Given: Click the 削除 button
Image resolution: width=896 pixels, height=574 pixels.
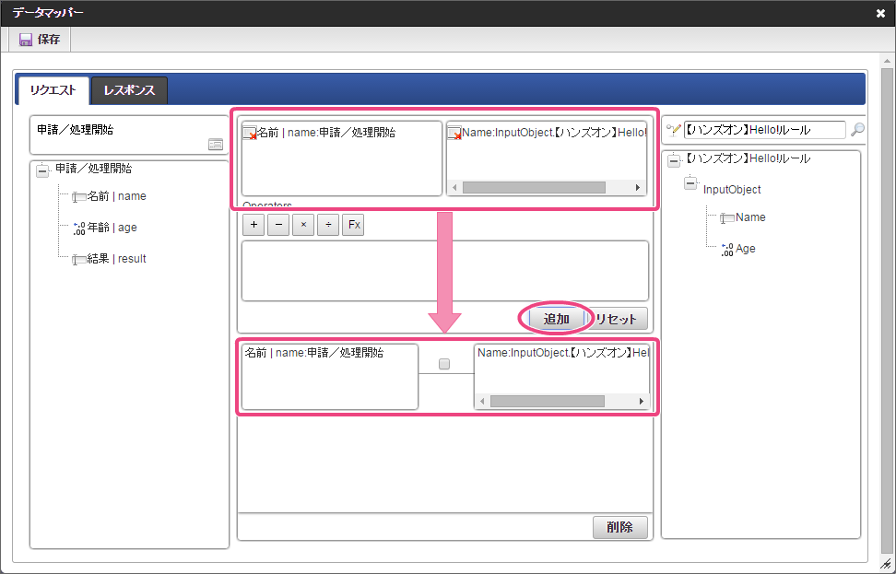Looking at the screenshot, I should [620, 527].
